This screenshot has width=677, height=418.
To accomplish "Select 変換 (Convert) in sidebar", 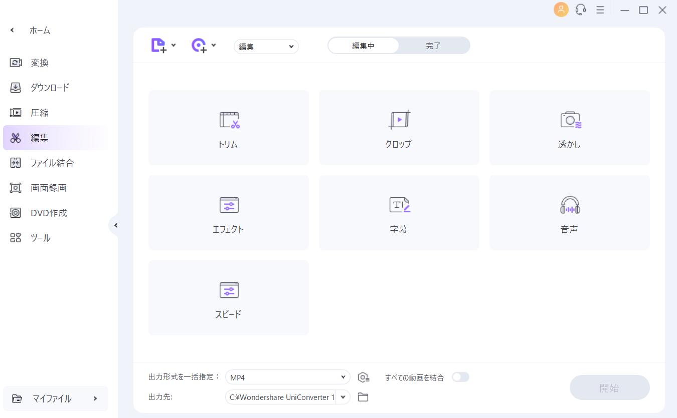I will click(x=55, y=63).
